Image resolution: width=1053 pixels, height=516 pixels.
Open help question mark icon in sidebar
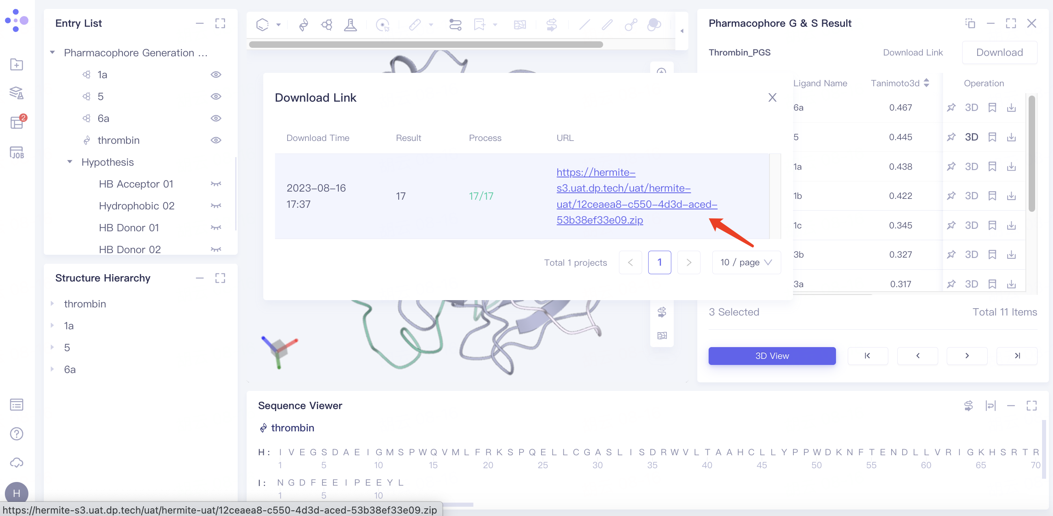pos(17,433)
